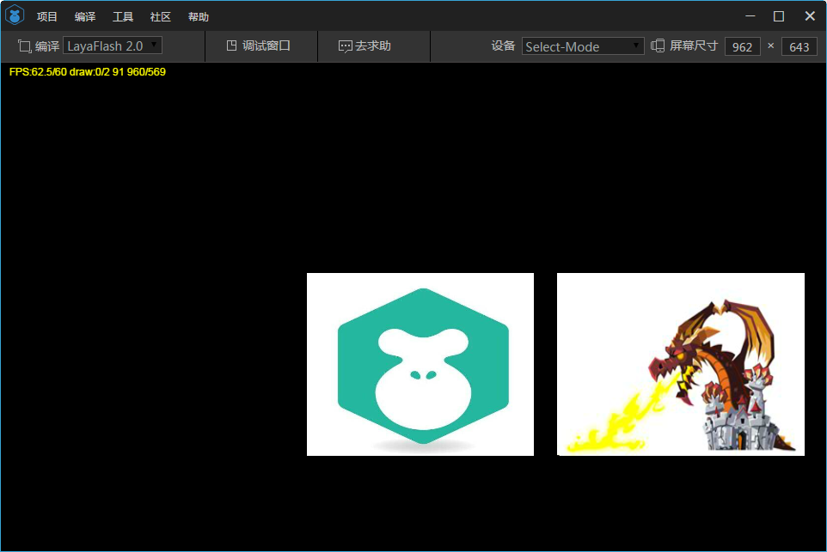The height and width of the screenshot is (552, 827).
Task: Click the LayaBox monkey logo icon
Action: coord(14,15)
